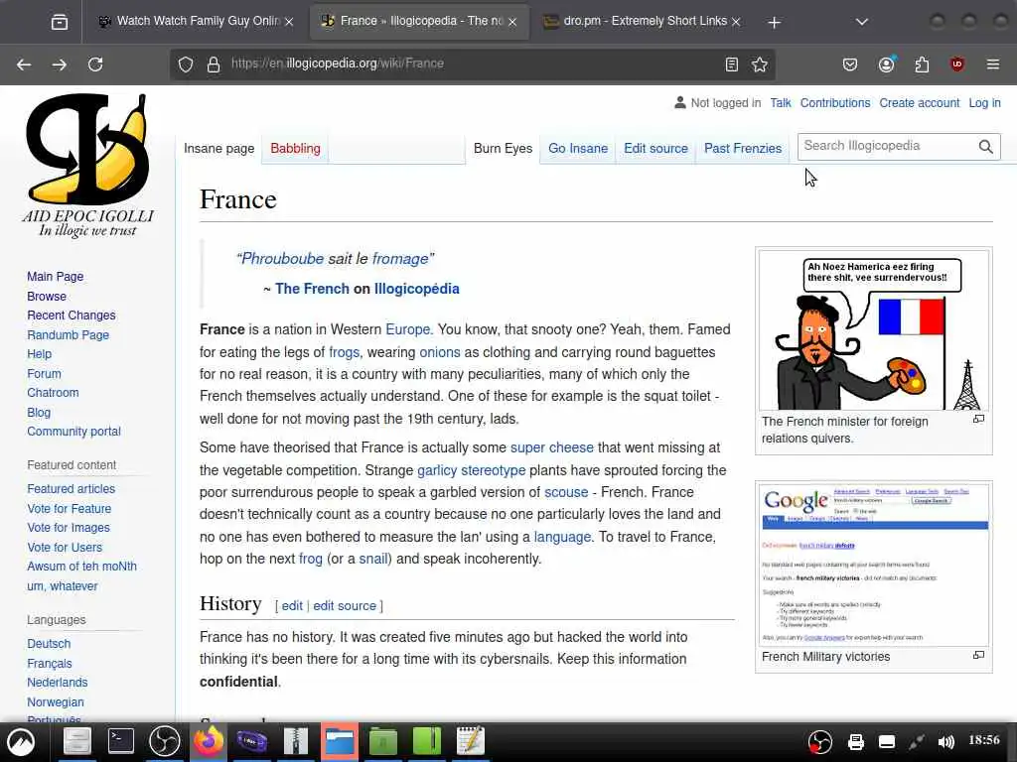Enlarge French Military victories image icon
This screenshot has height=762, width=1017.
[978, 655]
